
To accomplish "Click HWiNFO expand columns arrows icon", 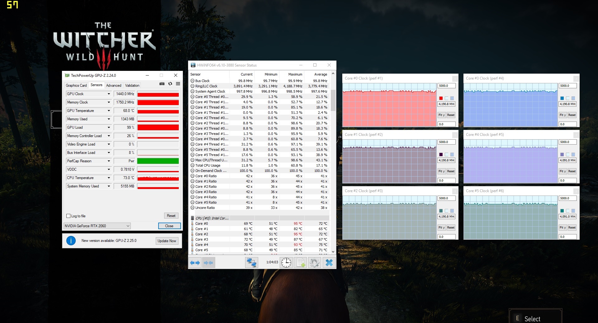I will (x=195, y=263).
